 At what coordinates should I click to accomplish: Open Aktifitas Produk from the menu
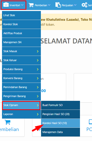coord(21,33)
